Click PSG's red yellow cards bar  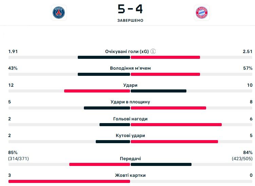click(x=69, y=182)
